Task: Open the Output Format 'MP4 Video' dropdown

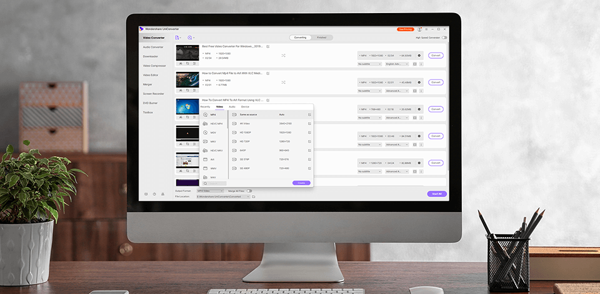Action: click(210, 191)
